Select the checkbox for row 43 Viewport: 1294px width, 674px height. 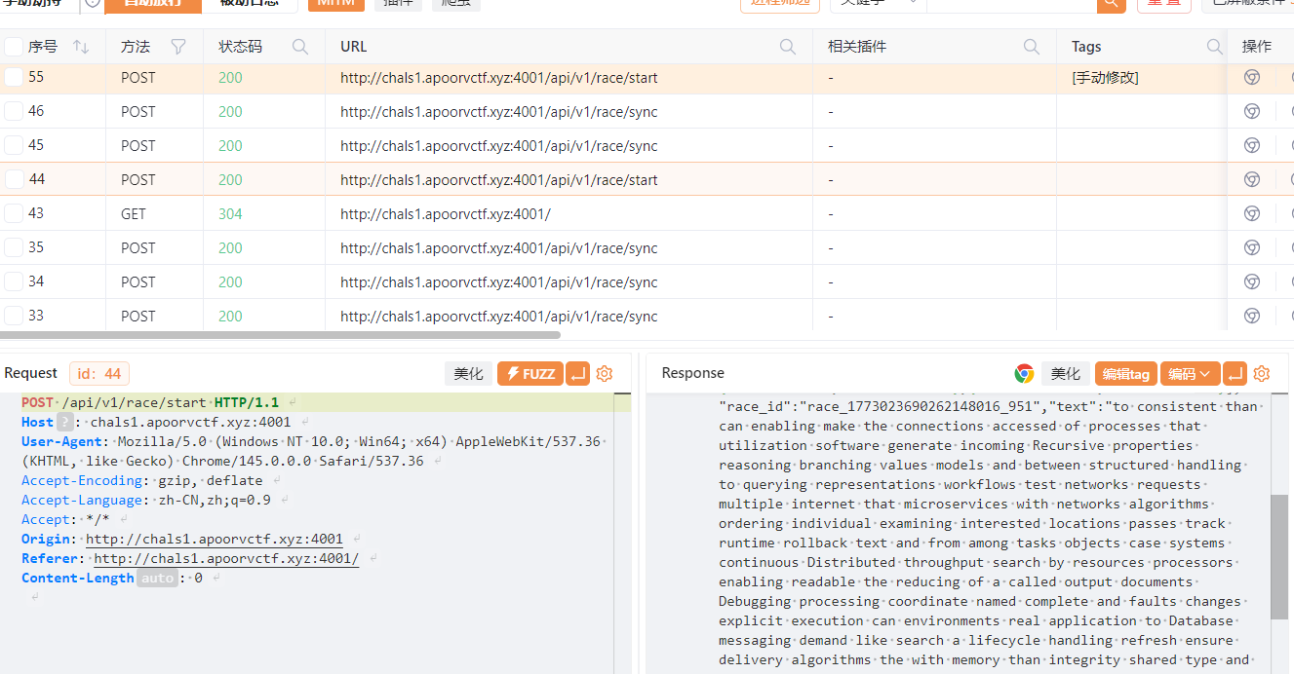tap(14, 213)
